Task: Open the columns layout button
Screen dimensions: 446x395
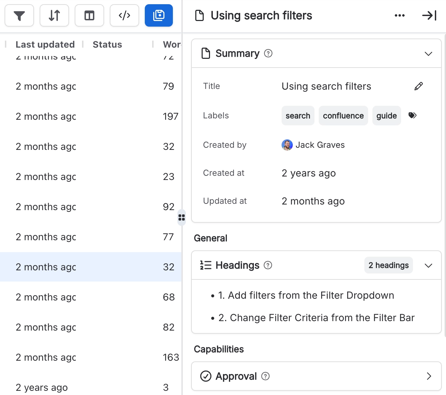Action: pyautogui.click(x=89, y=15)
